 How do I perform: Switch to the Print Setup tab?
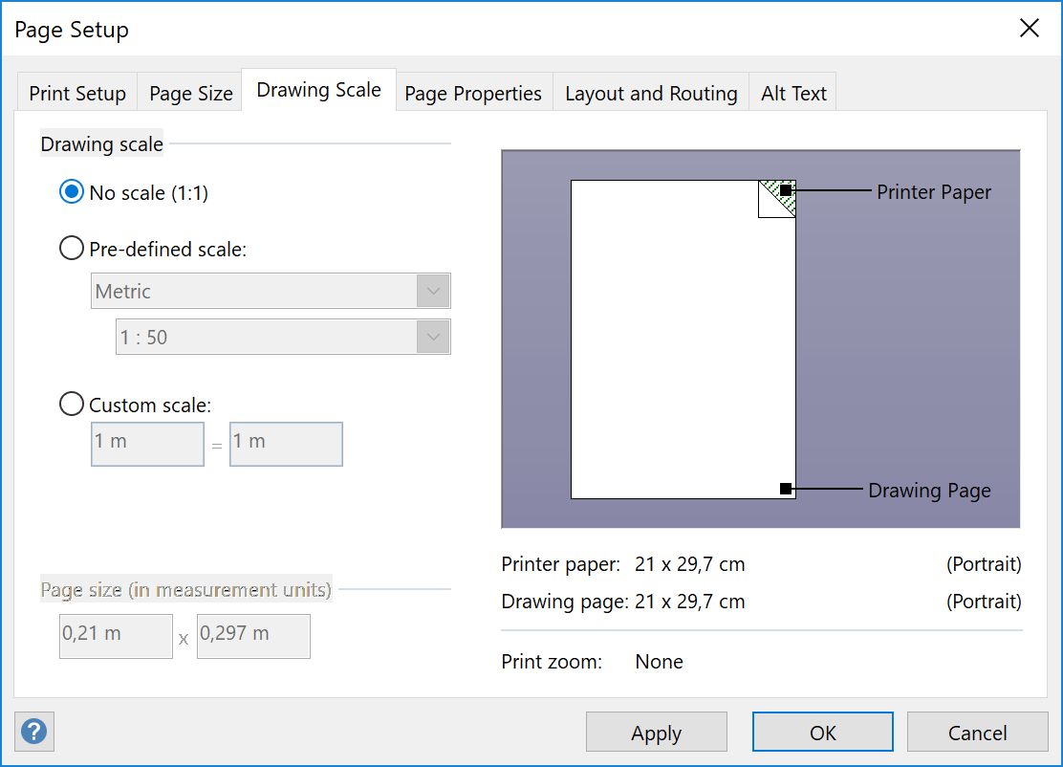(x=77, y=93)
